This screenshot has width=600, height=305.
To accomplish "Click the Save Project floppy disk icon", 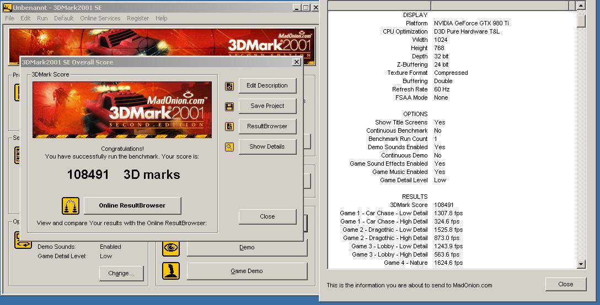I will (x=229, y=106).
